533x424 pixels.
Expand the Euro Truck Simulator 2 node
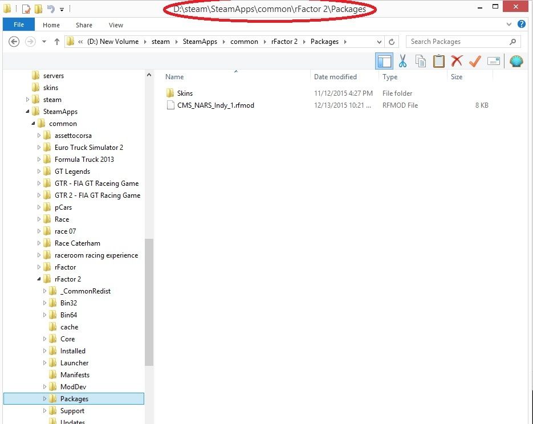39,147
